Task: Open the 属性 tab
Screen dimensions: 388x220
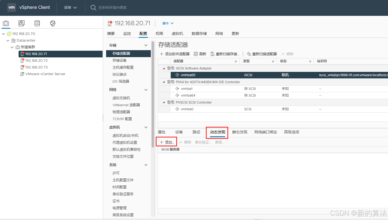Action: coord(162,132)
